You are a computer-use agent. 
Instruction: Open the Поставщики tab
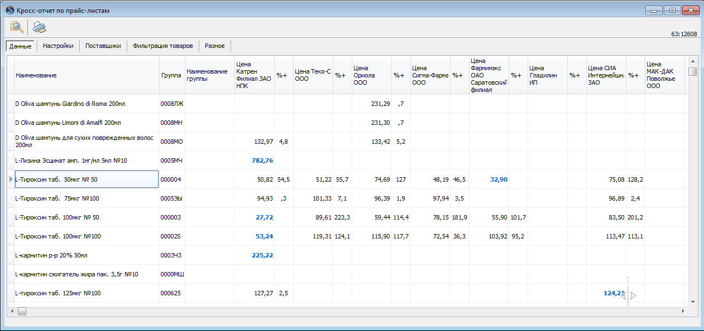[103, 46]
